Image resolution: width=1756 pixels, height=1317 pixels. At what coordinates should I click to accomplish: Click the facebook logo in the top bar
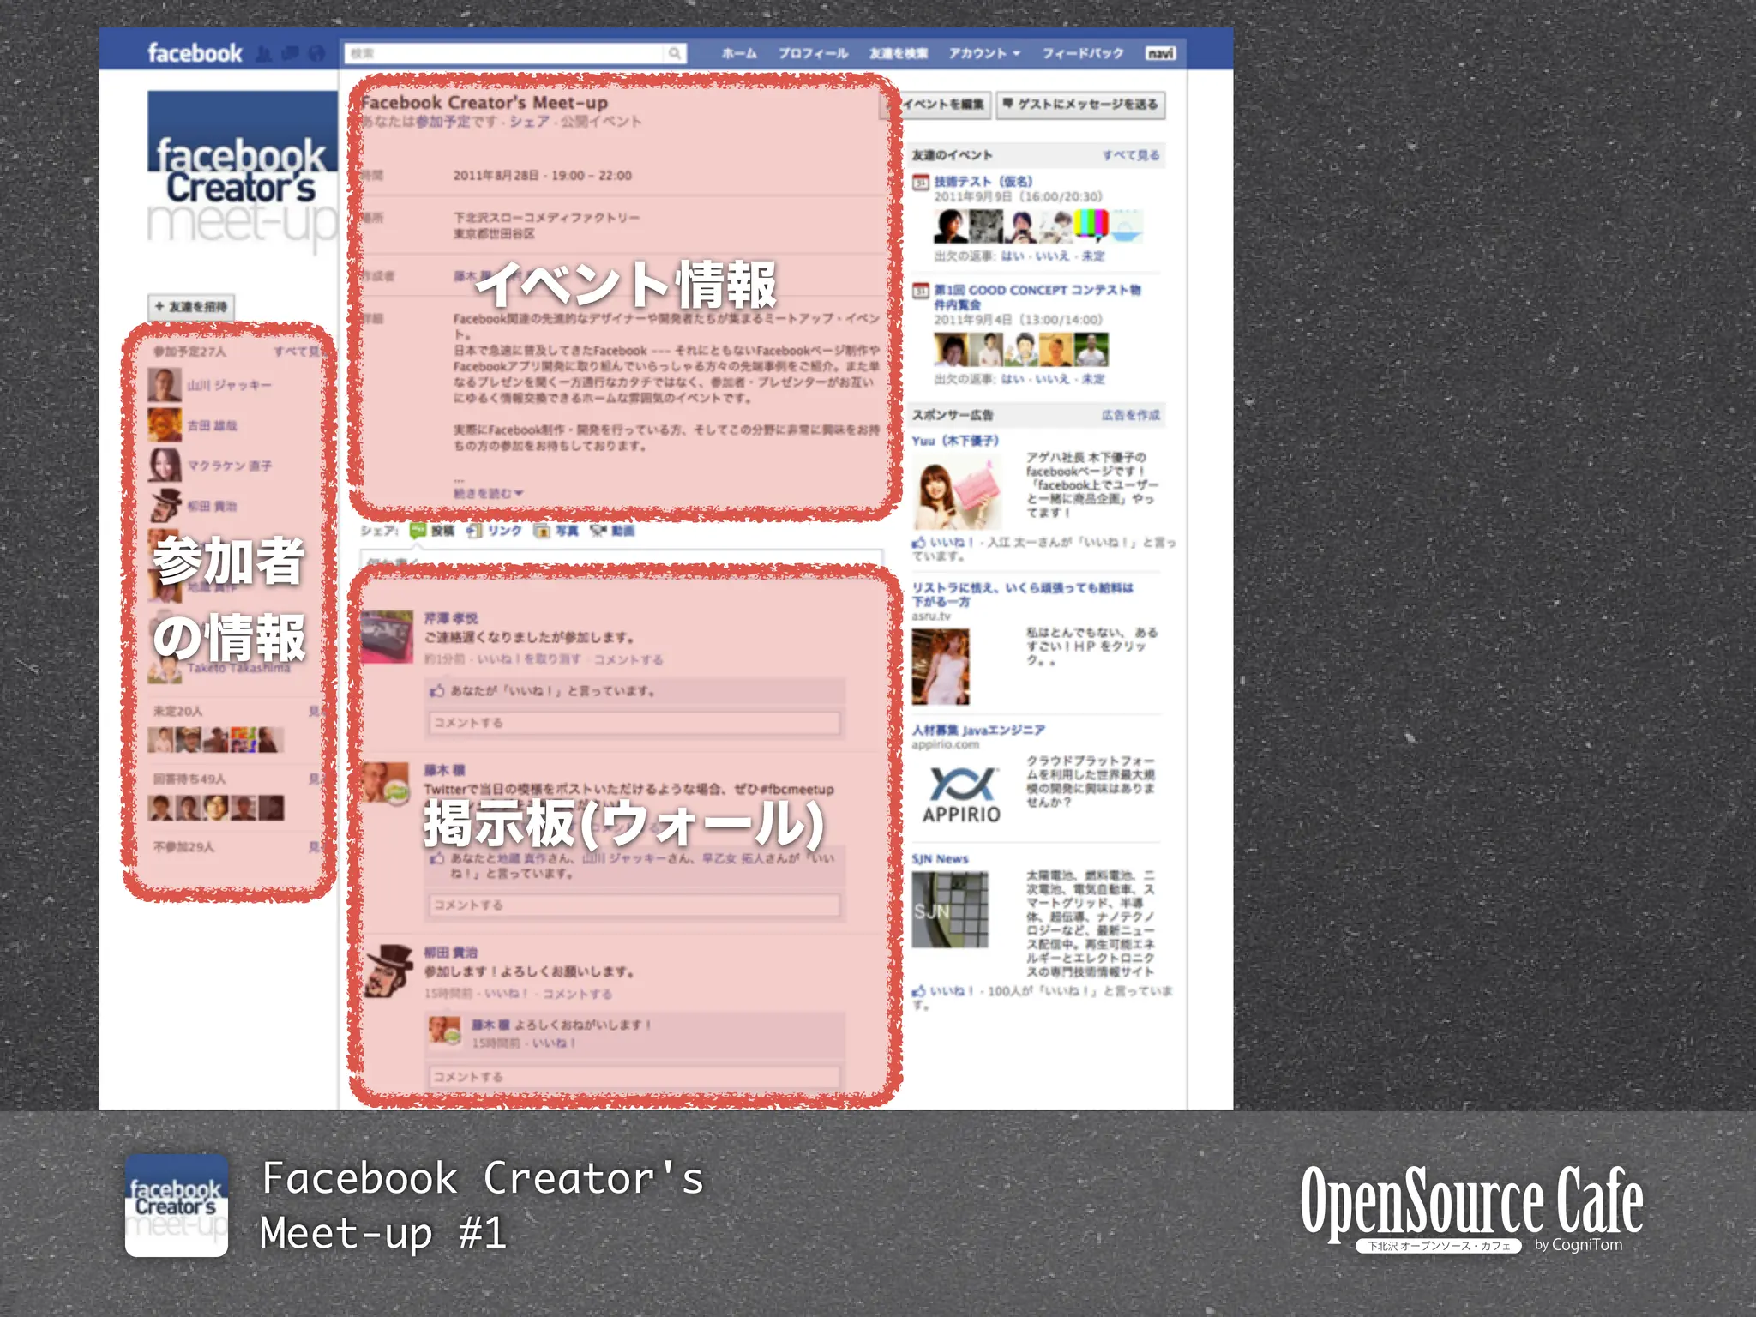point(195,53)
